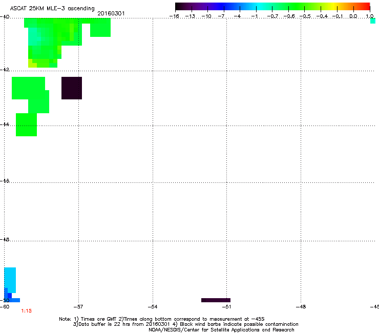
Task: Click the "0.0" colorbar tick label
Action: (353, 16)
